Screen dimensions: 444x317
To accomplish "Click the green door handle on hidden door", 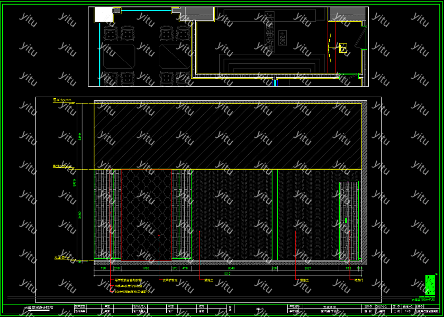I will pyautogui.click(x=345, y=220).
